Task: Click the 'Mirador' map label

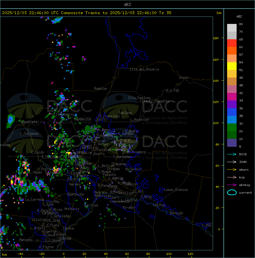Action: point(129,207)
